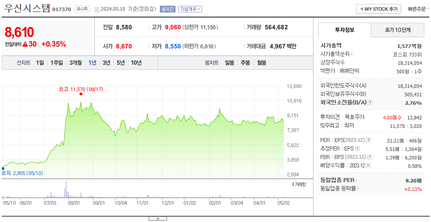
Task: Select the 월봉 candlestick chart
Action: [x=262, y=63]
